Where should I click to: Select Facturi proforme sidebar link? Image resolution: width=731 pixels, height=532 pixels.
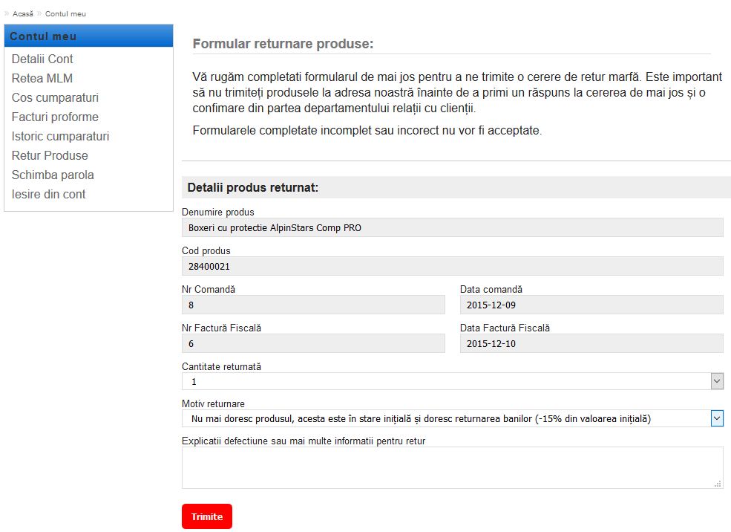tap(55, 117)
